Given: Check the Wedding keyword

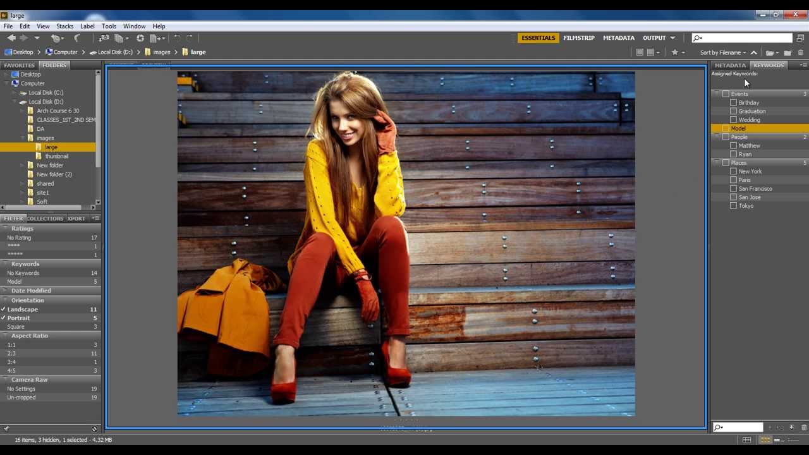Looking at the screenshot, I should [733, 119].
